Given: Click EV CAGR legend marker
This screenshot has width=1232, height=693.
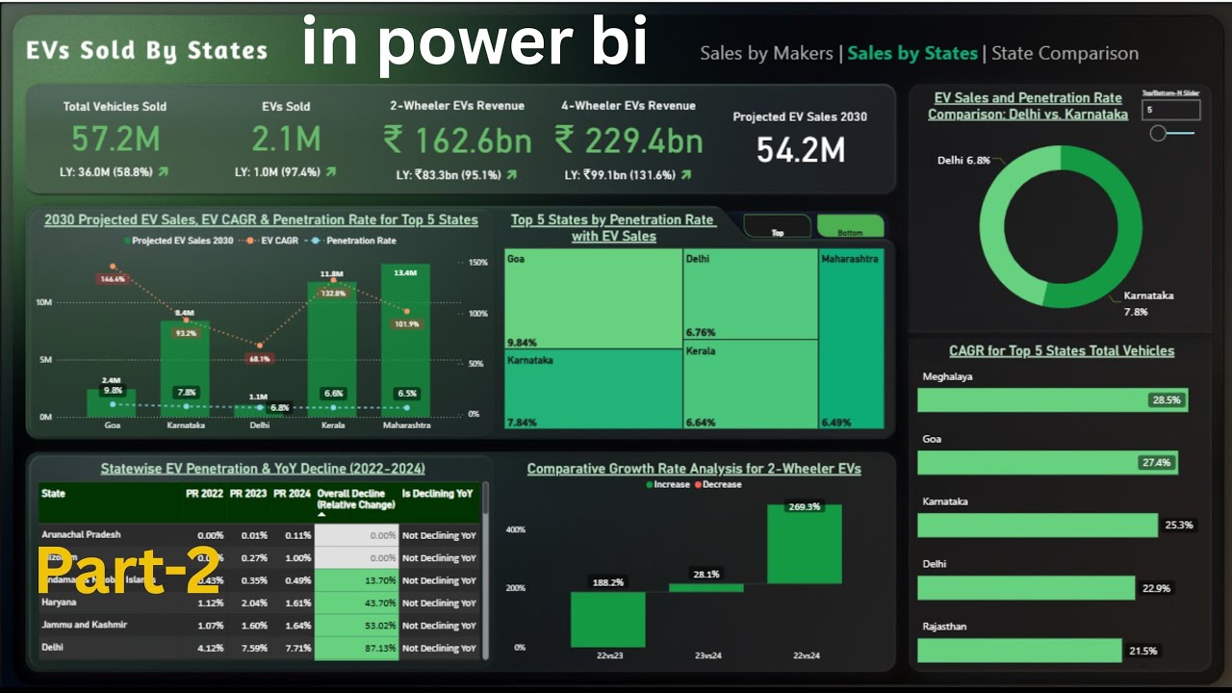Looking at the screenshot, I should [x=250, y=241].
